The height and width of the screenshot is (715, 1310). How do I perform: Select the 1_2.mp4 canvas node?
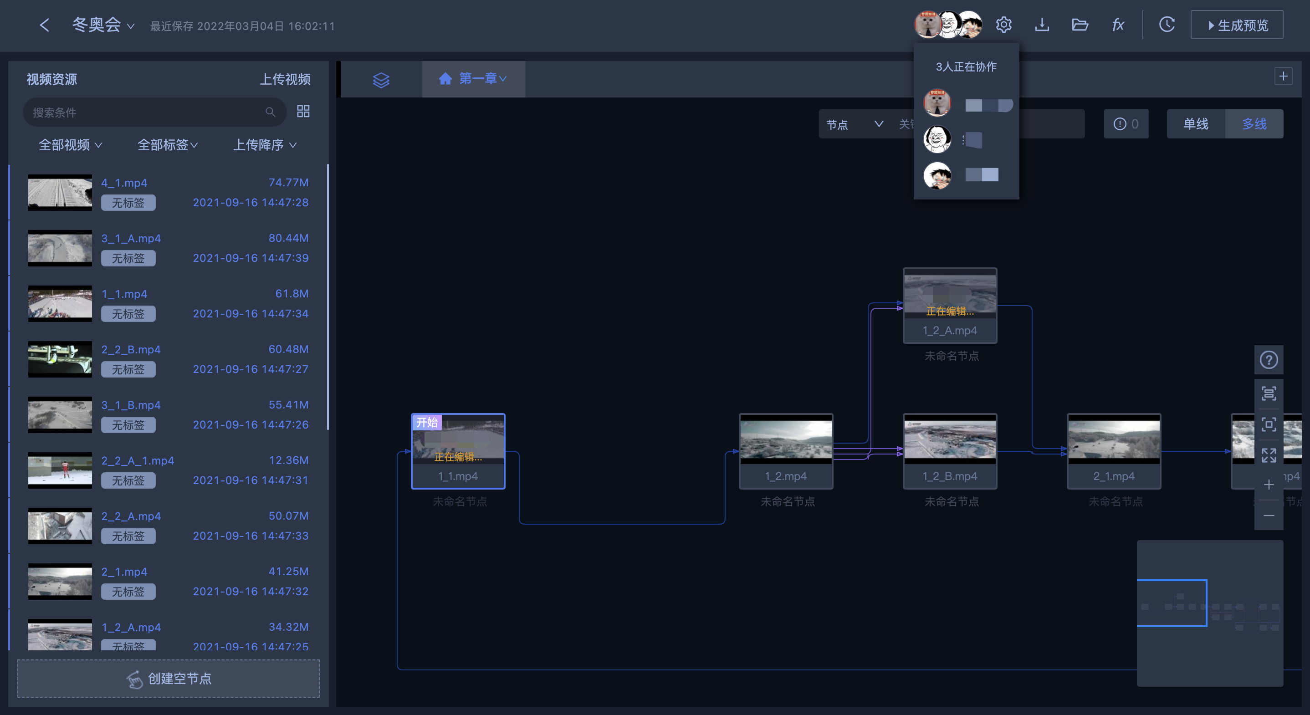786,451
